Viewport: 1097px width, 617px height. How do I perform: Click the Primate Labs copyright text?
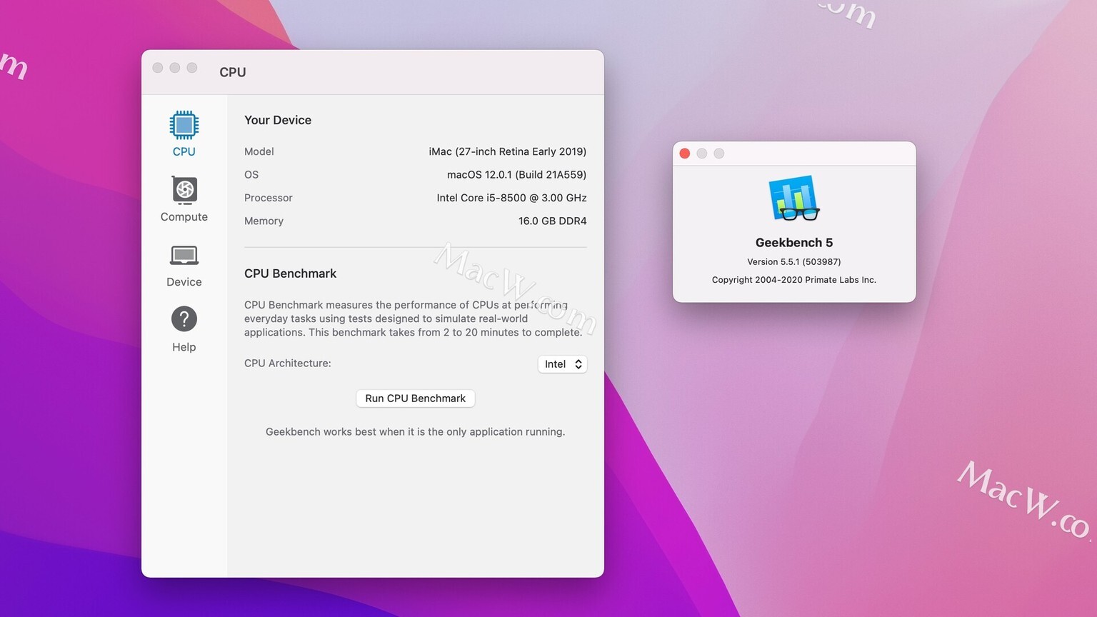pyautogui.click(x=793, y=280)
